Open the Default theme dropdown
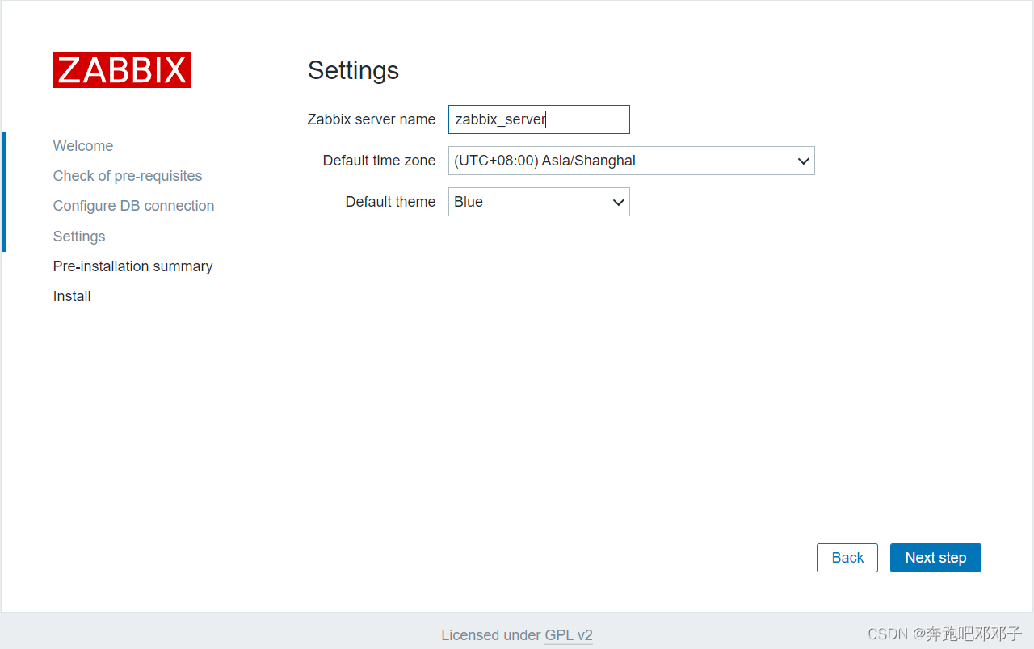The image size is (1034, 649). point(539,202)
